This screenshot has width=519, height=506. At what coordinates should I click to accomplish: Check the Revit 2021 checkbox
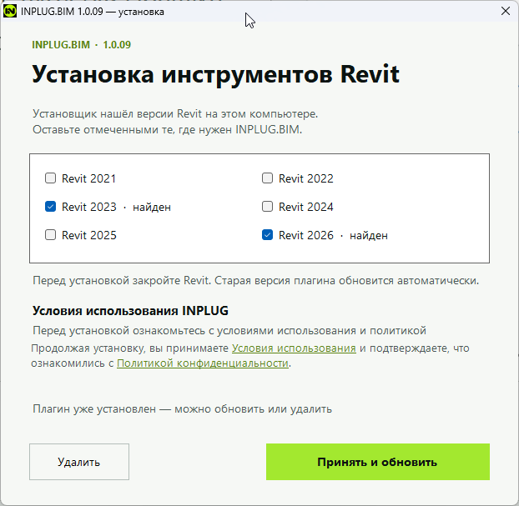point(50,178)
